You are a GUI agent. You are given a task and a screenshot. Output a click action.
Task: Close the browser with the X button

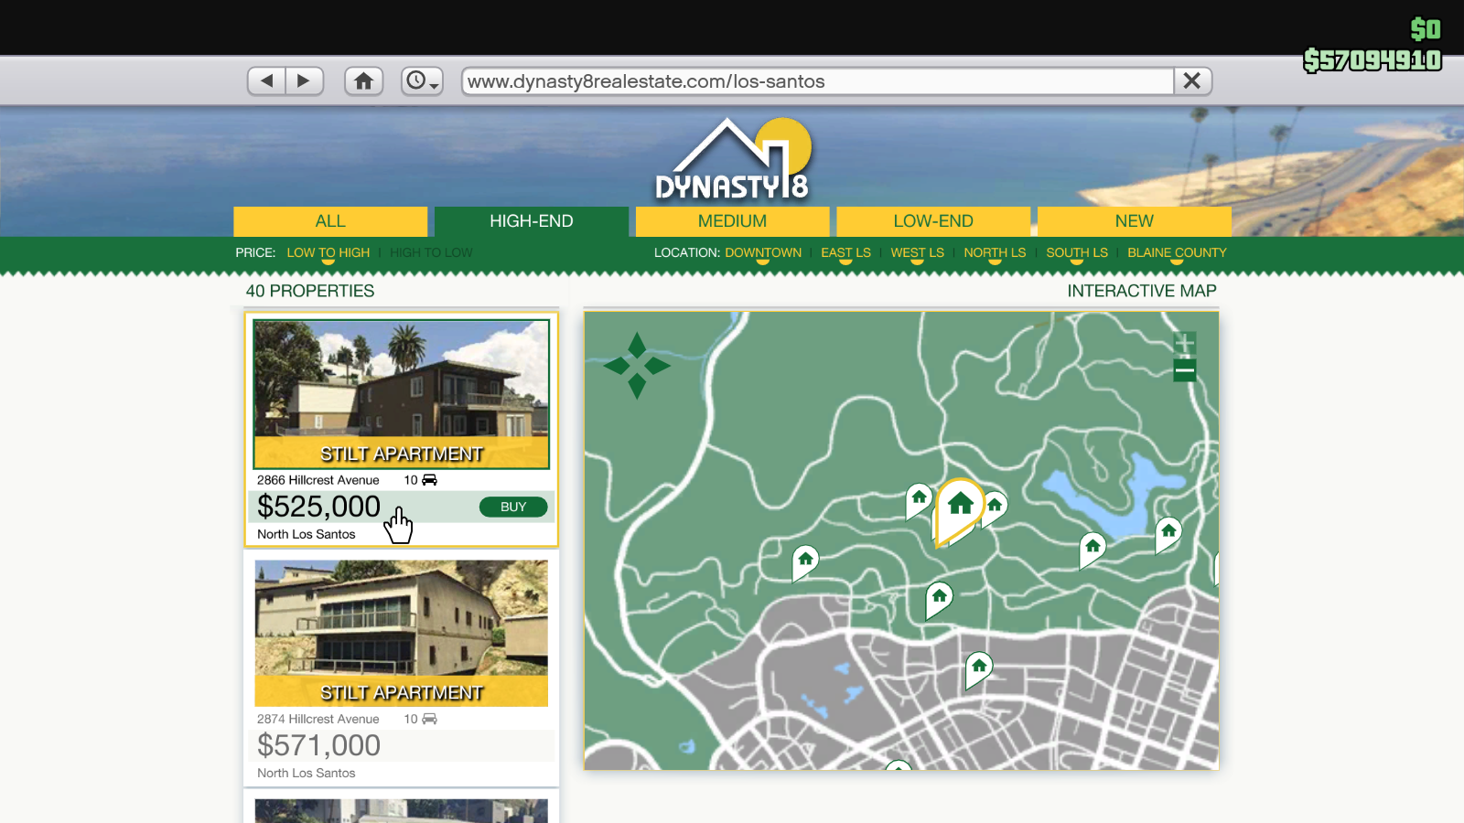tap(1192, 81)
